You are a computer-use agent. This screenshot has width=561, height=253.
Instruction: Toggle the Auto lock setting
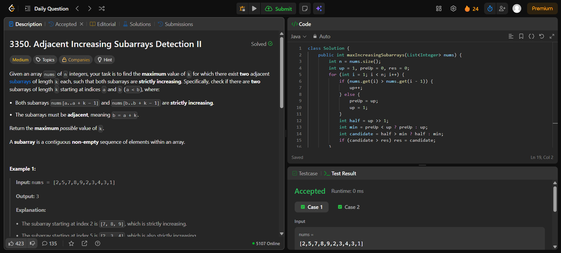click(322, 36)
